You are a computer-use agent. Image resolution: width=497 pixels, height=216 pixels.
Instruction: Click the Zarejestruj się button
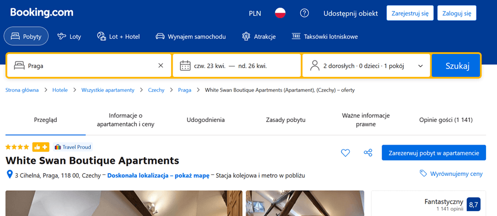point(410,13)
